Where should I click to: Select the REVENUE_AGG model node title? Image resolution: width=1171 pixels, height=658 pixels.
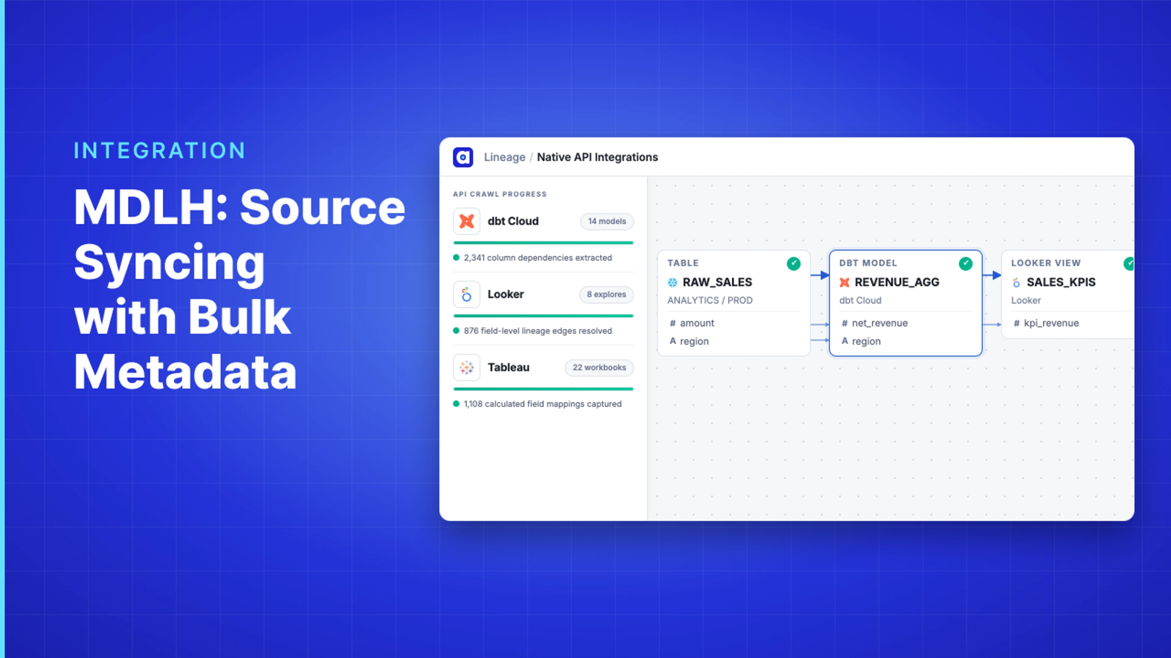pos(897,282)
